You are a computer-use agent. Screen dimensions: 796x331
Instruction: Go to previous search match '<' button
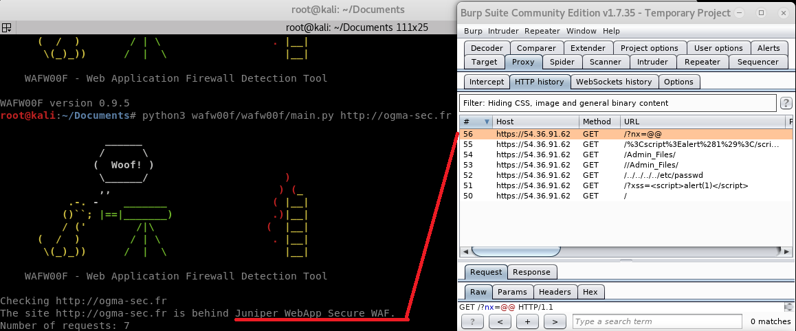tap(500, 321)
